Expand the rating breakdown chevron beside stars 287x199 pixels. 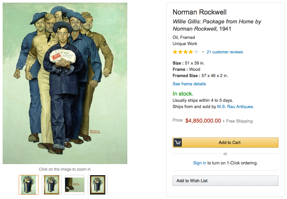pyautogui.click(x=203, y=52)
